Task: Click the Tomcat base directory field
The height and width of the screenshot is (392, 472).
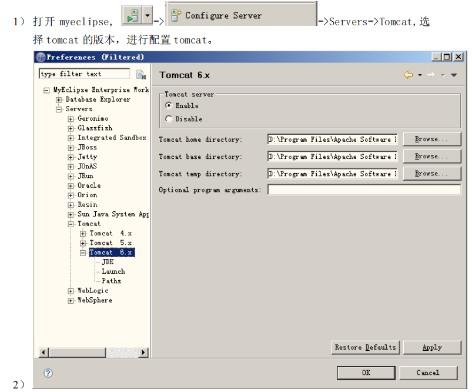Action: click(332, 157)
